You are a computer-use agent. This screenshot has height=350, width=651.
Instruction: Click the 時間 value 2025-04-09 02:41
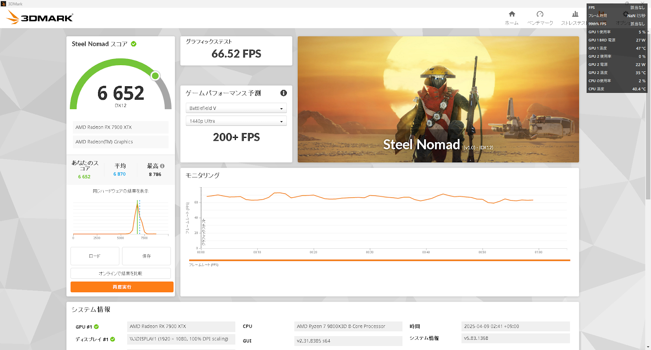(x=516, y=326)
